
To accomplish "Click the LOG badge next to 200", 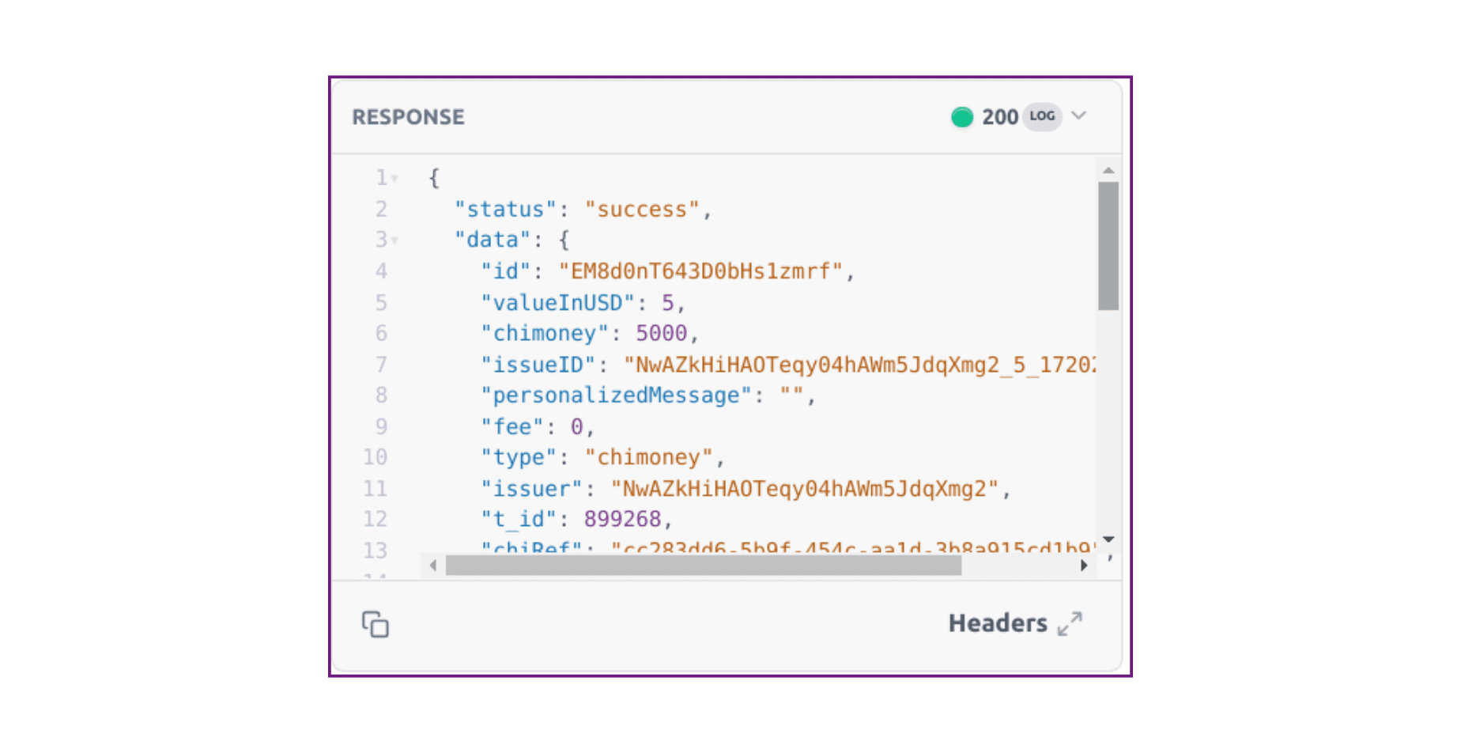I will point(1042,115).
